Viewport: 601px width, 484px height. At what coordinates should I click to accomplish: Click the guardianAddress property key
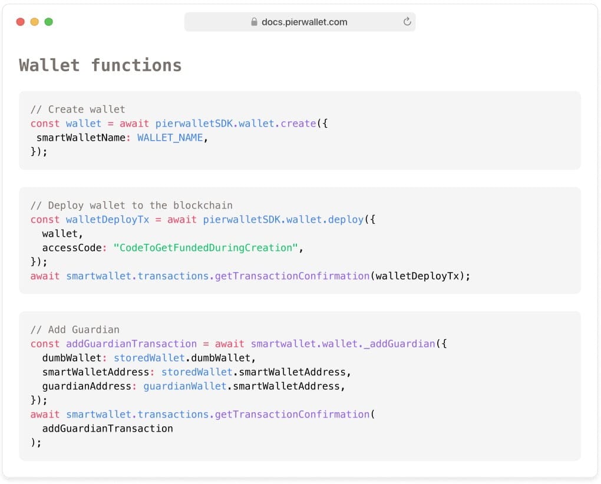[87, 386]
